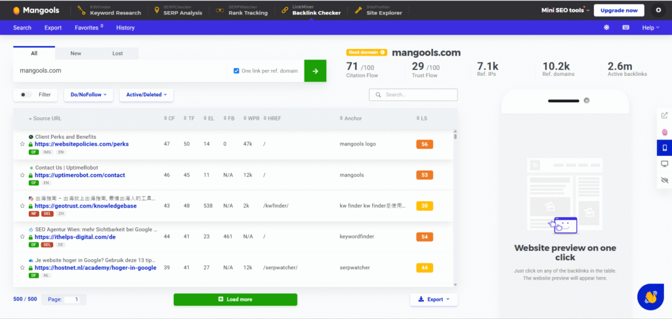Image resolution: width=672 pixels, height=319 pixels.
Task: Favorite the websitepolicies.com row star
Action: (22, 145)
